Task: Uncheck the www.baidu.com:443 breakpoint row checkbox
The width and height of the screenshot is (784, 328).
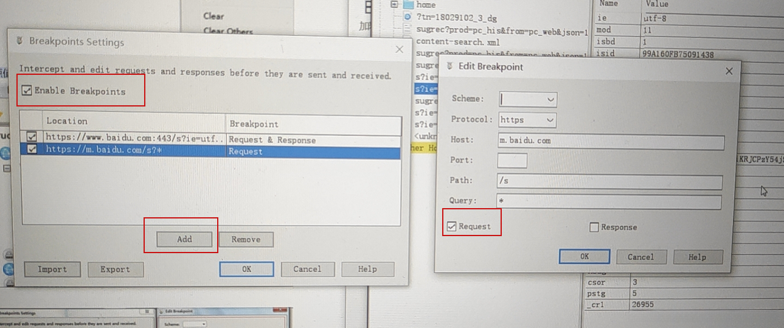Action: pos(32,138)
